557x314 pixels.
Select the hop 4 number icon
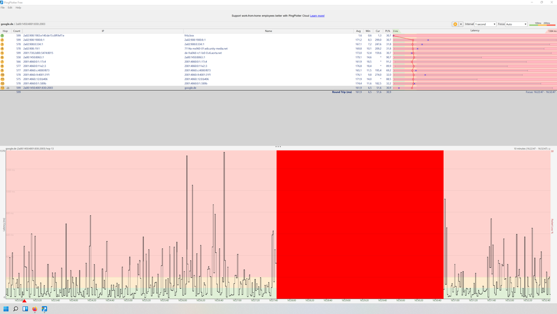2,49
